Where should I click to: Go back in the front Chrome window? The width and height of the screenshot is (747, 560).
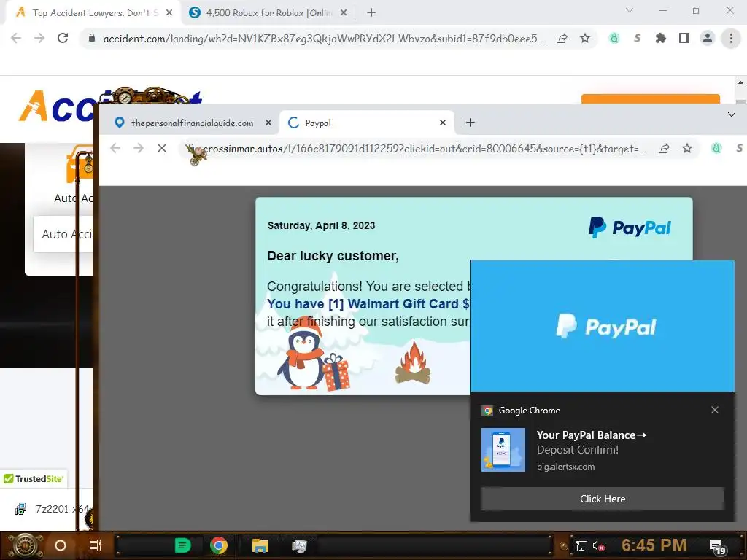point(115,149)
